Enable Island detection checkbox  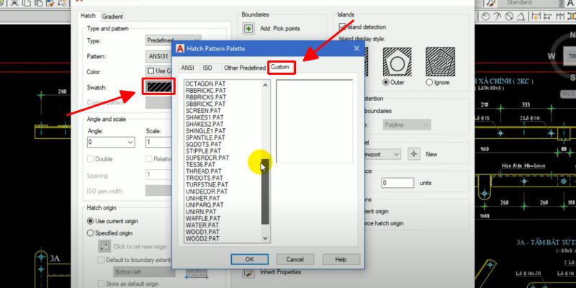[x=342, y=27]
